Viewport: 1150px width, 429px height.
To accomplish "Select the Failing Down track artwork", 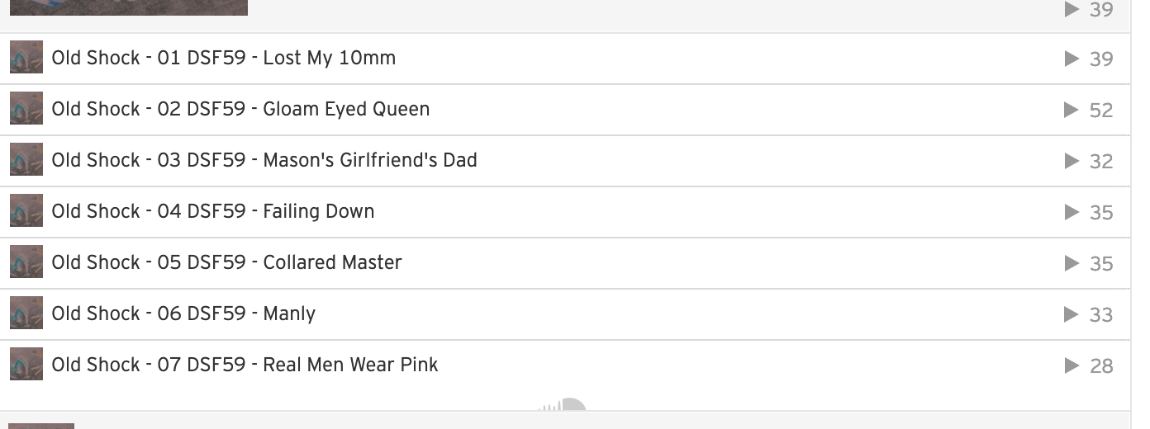I will [x=26, y=211].
